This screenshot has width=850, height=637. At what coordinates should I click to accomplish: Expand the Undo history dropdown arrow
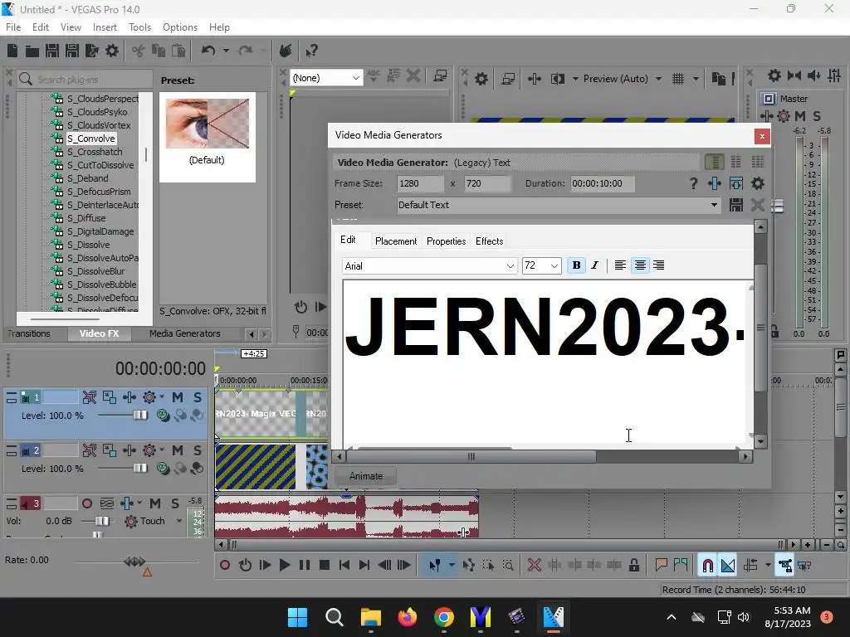point(226,51)
